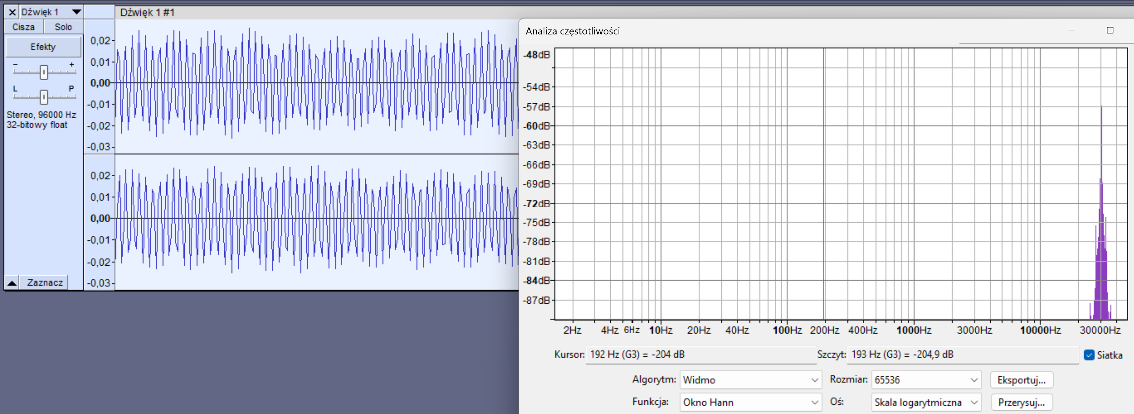Screen dimensions: 1134x414
Task: Expand the Rozmiar 65536 dropdown
Action: 926,380
